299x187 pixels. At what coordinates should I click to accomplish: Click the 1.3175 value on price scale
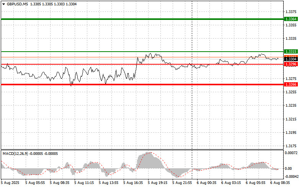pyautogui.click(x=290, y=146)
